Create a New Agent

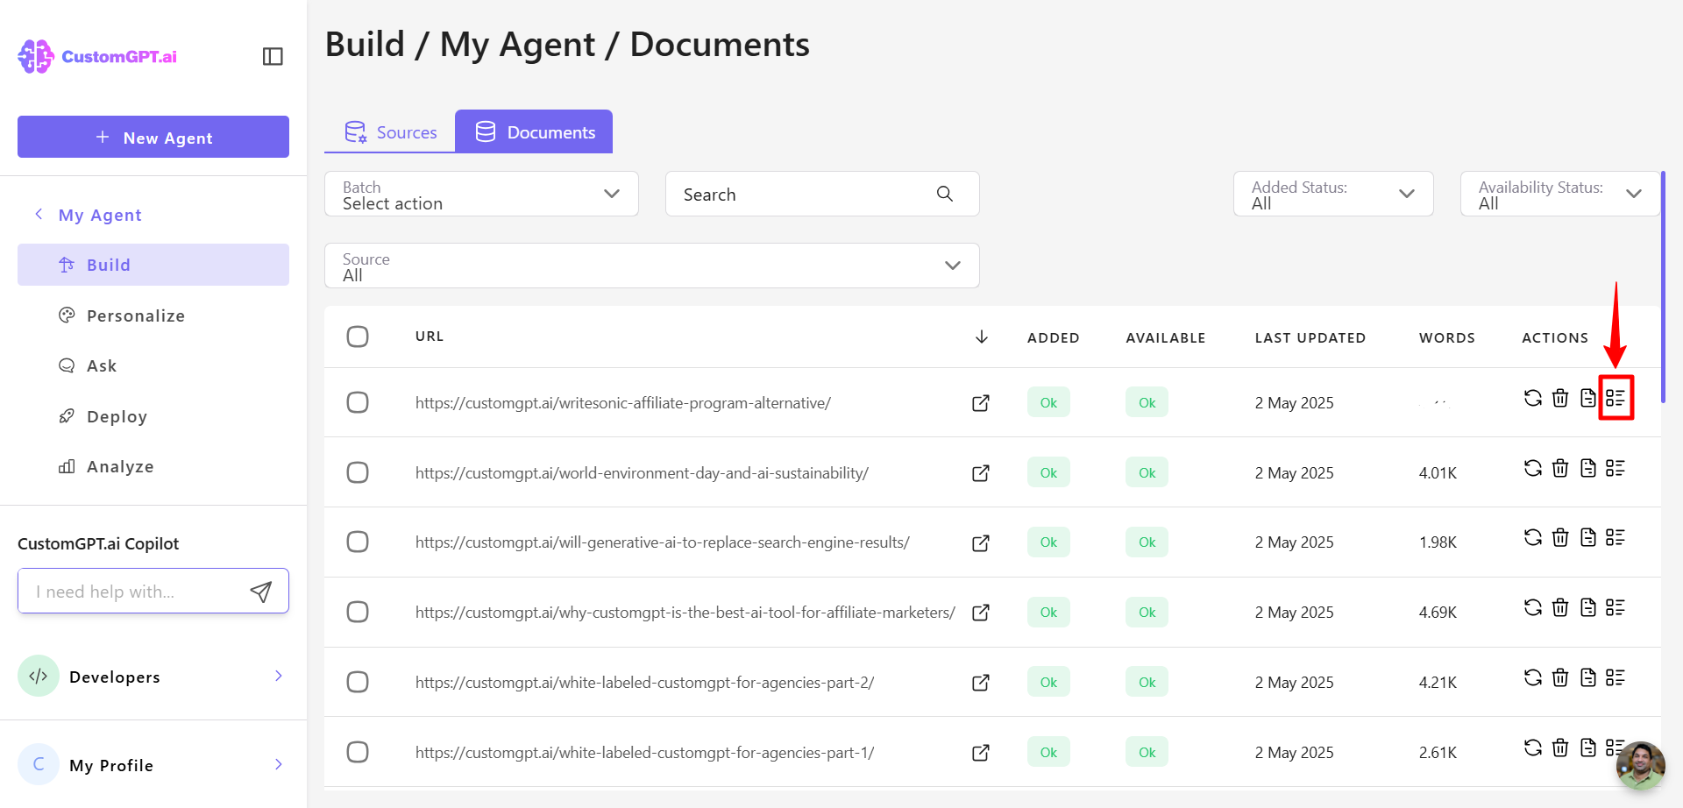coord(153,137)
